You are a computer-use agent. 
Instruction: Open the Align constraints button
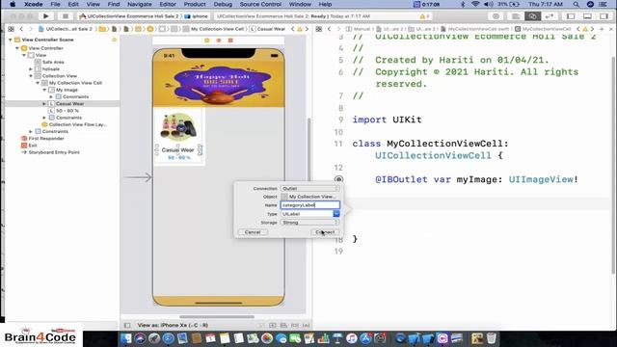point(283,326)
